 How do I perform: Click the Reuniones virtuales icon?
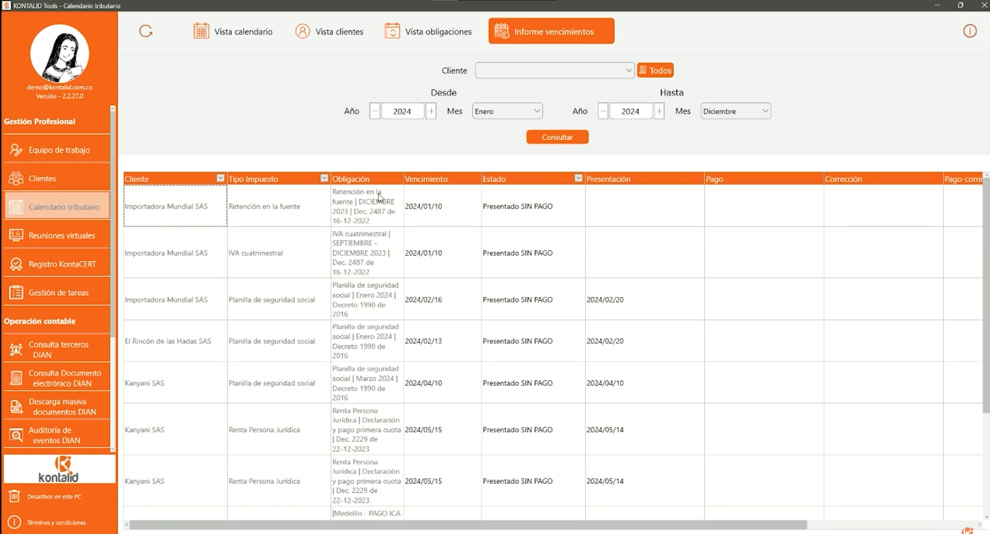coord(16,236)
